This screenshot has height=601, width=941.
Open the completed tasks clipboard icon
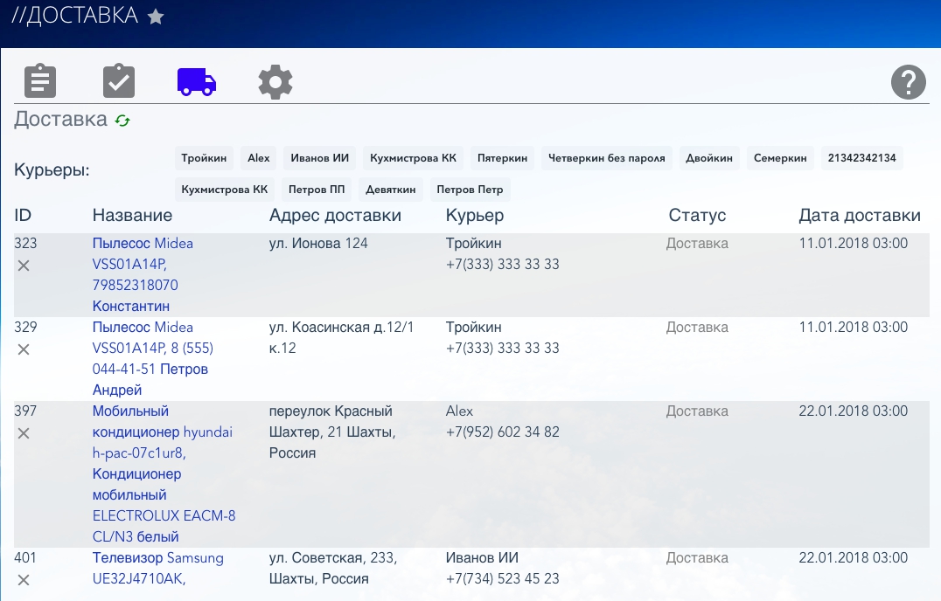pyautogui.click(x=119, y=81)
